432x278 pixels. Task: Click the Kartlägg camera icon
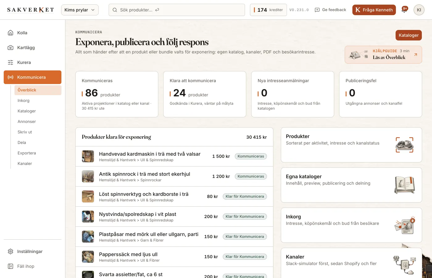coord(10,48)
